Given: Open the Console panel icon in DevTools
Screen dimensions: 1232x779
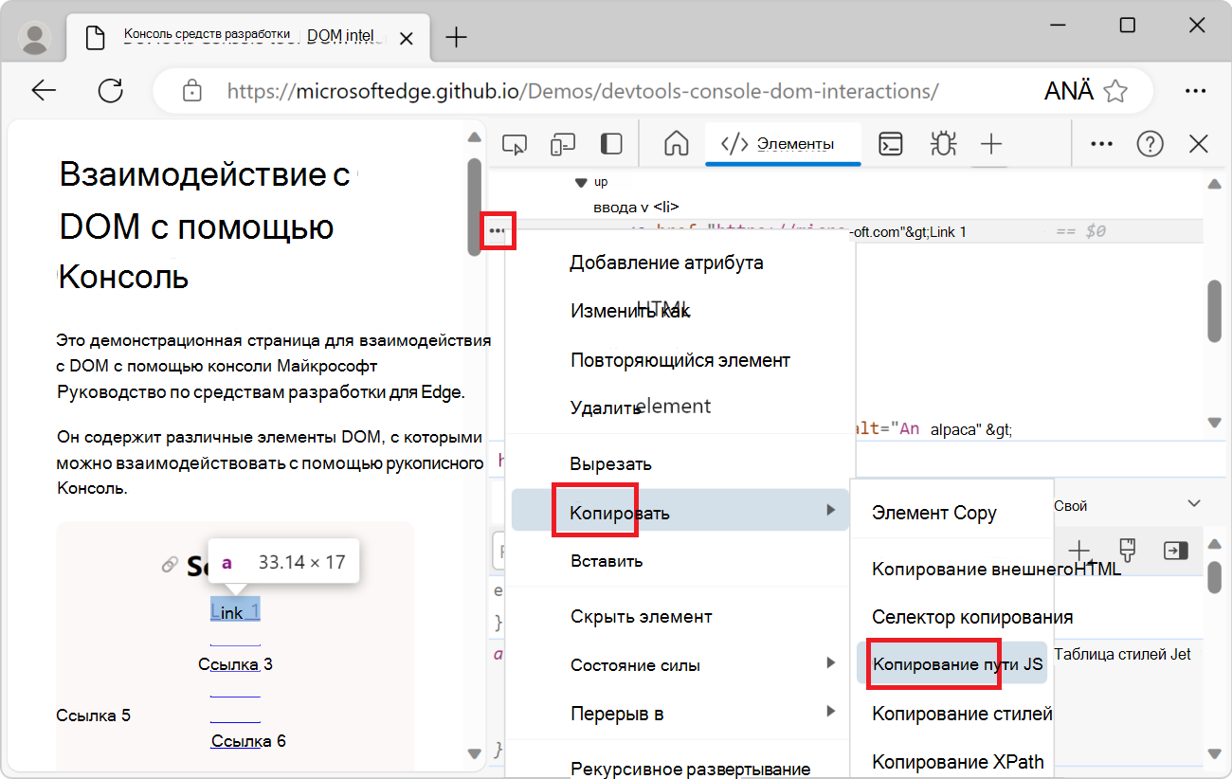Looking at the screenshot, I should click(890, 143).
